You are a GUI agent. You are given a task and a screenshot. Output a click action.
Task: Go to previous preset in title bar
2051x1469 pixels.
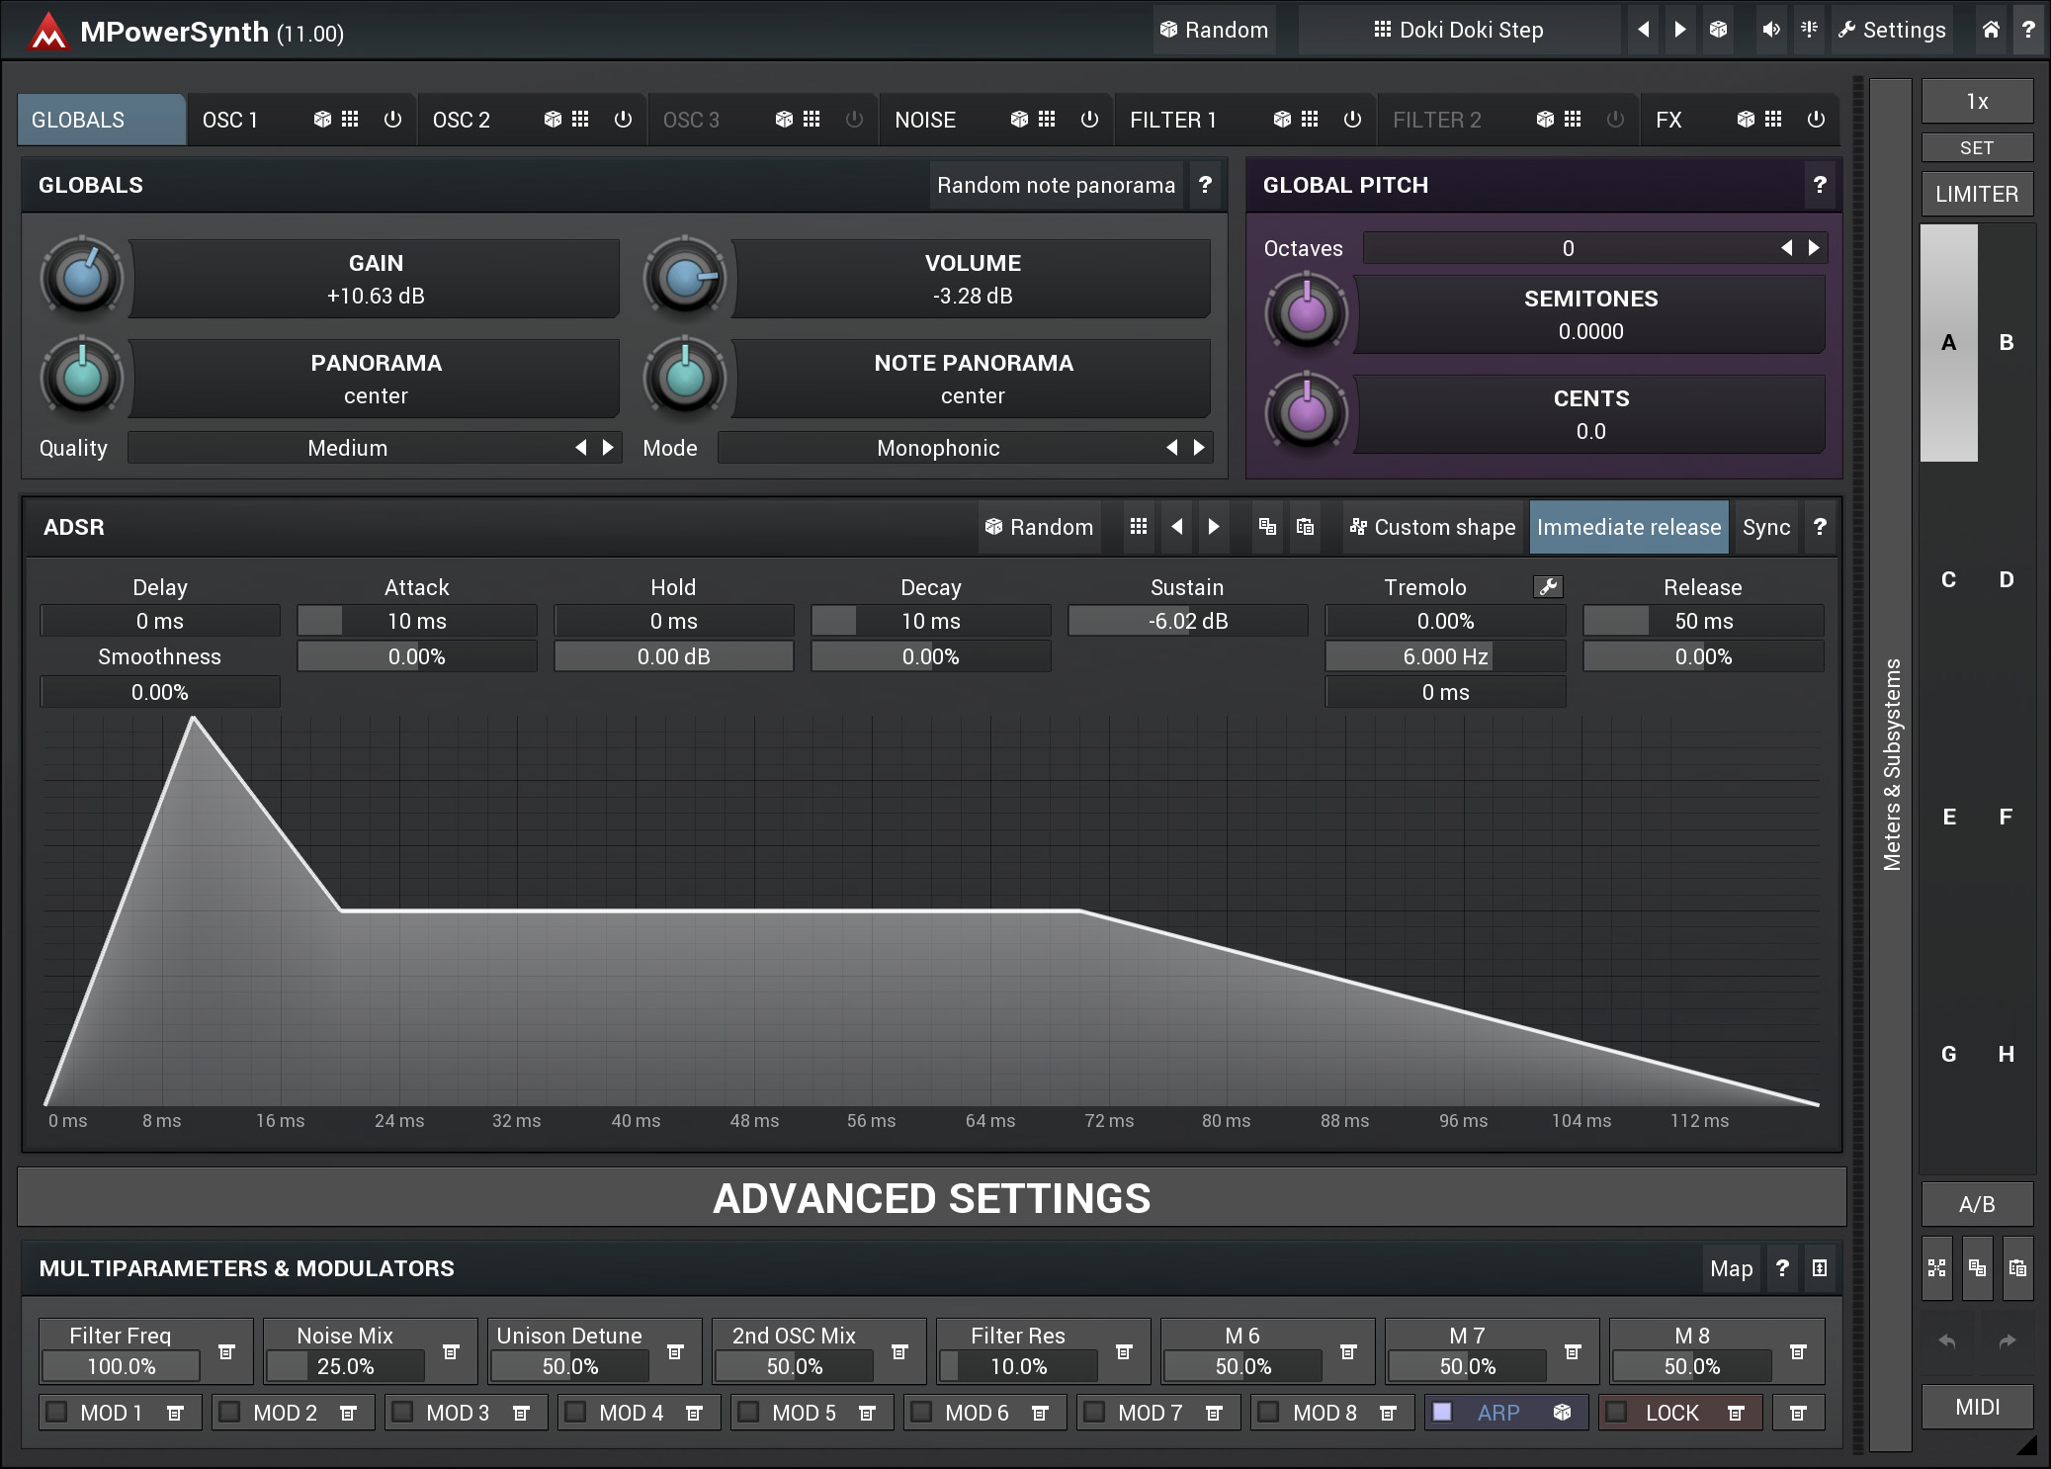[1644, 30]
